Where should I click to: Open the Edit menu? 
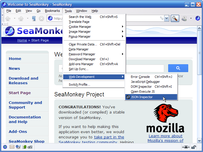tap(18, 11)
